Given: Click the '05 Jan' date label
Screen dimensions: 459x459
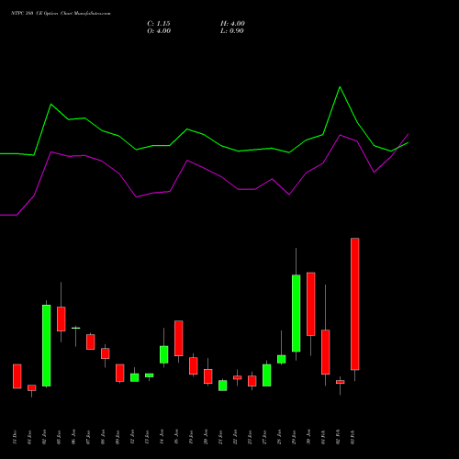Looking at the screenshot, I should point(60,437).
